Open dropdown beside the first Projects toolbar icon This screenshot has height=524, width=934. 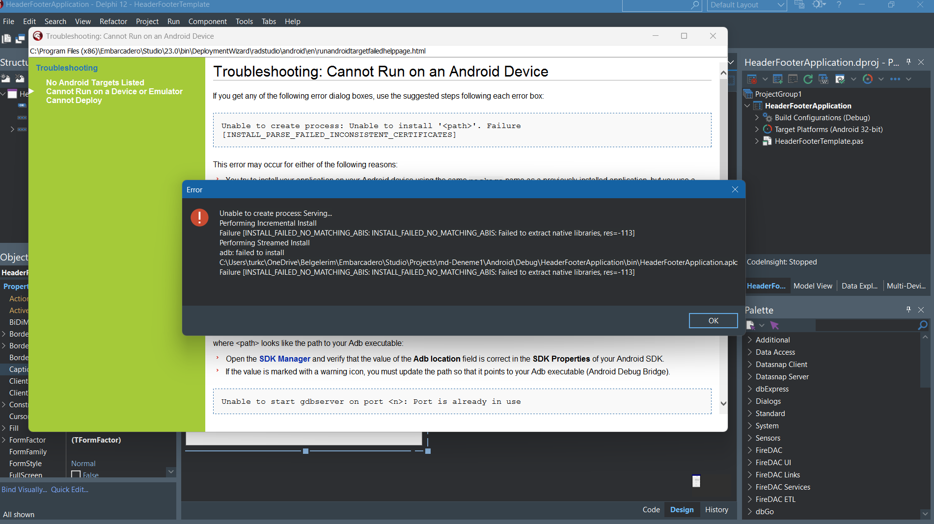point(765,79)
